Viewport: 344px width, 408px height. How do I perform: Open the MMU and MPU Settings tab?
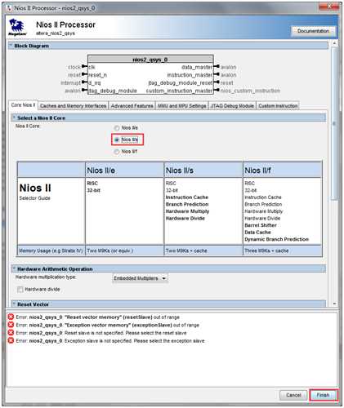click(182, 106)
